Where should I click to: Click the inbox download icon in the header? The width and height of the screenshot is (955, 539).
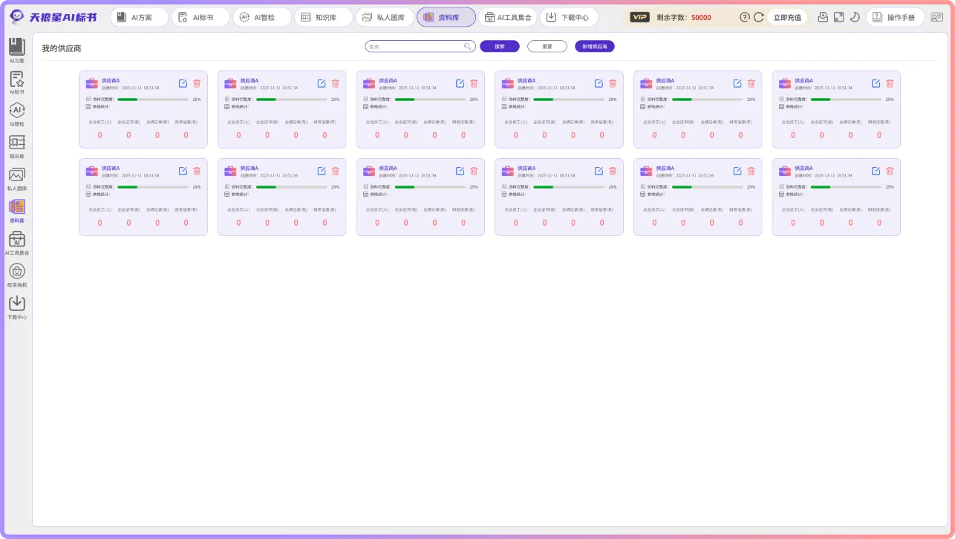click(x=823, y=17)
